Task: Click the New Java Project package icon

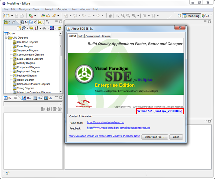Action: coord(43,16)
